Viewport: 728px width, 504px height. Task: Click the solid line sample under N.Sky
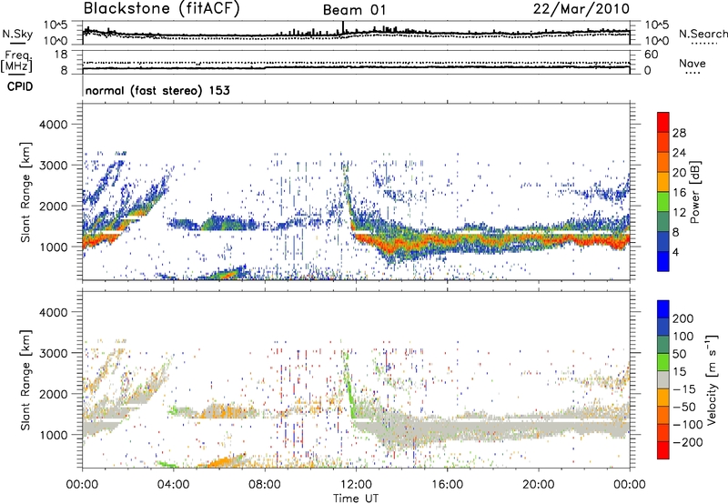click(x=17, y=43)
